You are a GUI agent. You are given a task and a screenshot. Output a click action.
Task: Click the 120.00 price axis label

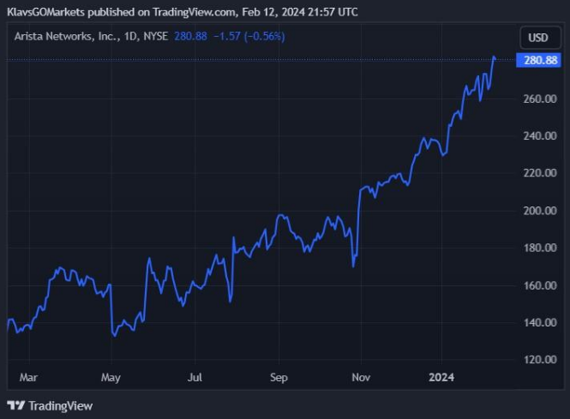pos(540,360)
